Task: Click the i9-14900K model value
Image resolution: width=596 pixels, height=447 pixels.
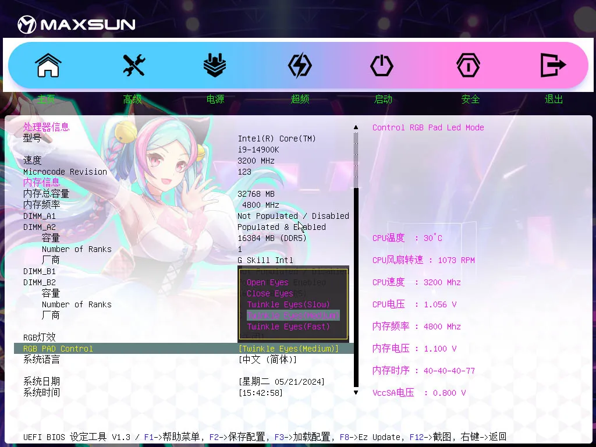Action: click(x=258, y=150)
